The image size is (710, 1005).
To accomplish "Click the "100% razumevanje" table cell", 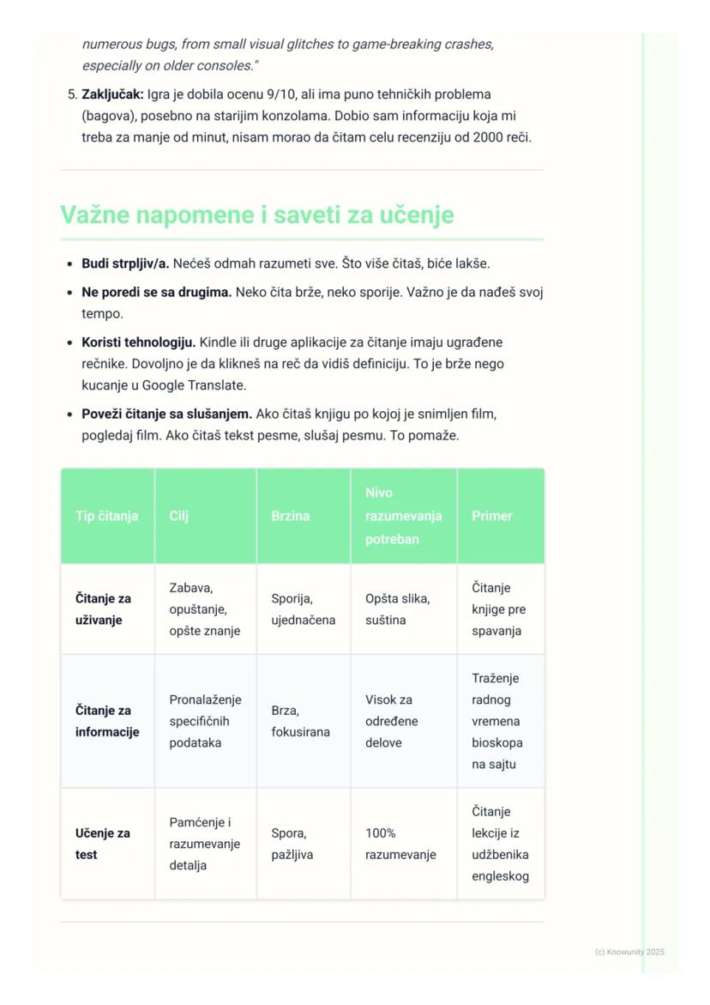I will 400,844.
